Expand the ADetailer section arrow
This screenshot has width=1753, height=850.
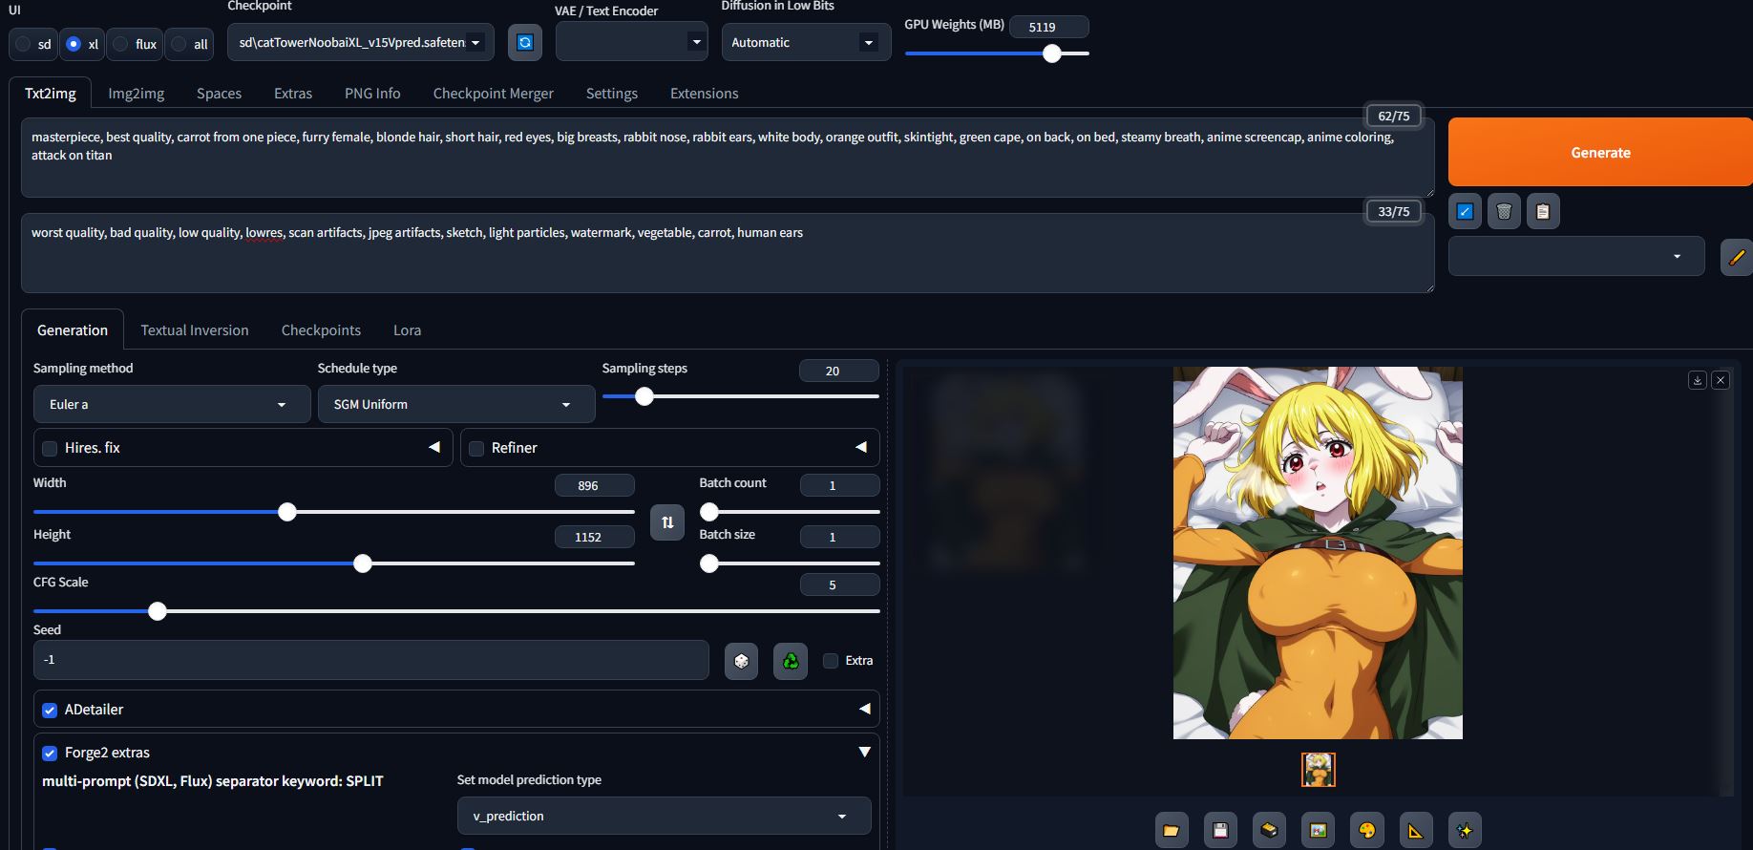[x=864, y=709]
